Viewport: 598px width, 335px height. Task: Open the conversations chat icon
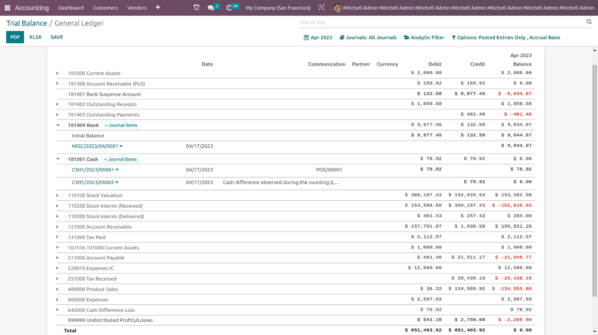click(x=211, y=7)
